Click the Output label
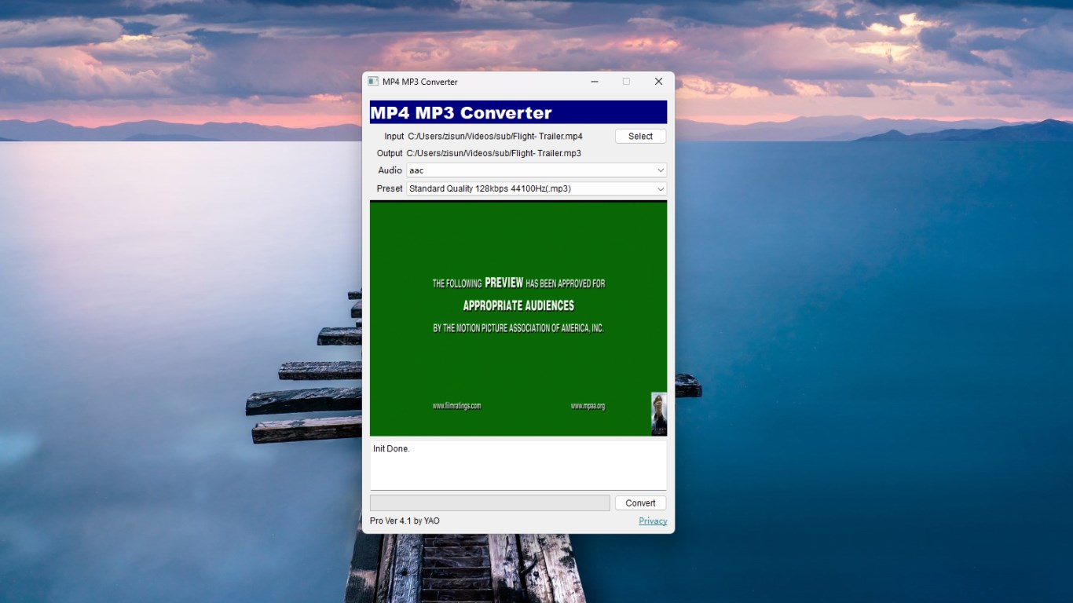1073x603 pixels. pyautogui.click(x=390, y=154)
